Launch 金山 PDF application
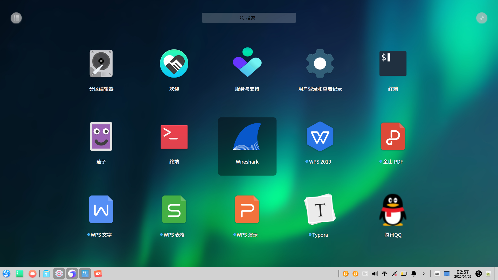Image resolution: width=498 pixels, height=280 pixels. click(x=393, y=137)
